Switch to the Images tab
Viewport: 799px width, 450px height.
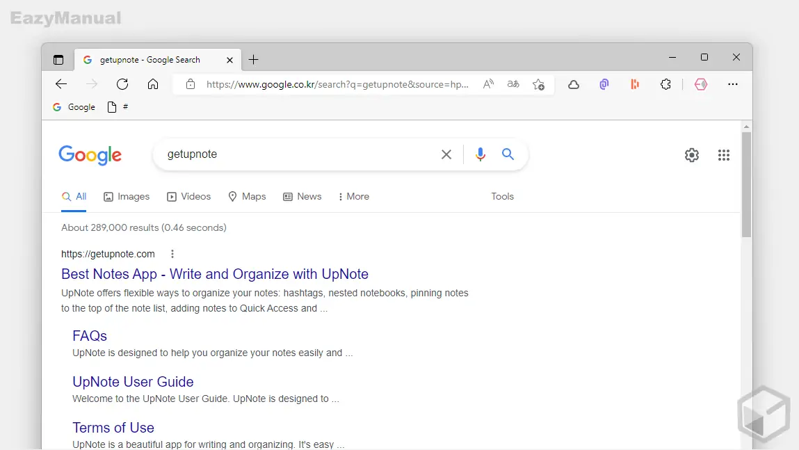(x=127, y=197)
